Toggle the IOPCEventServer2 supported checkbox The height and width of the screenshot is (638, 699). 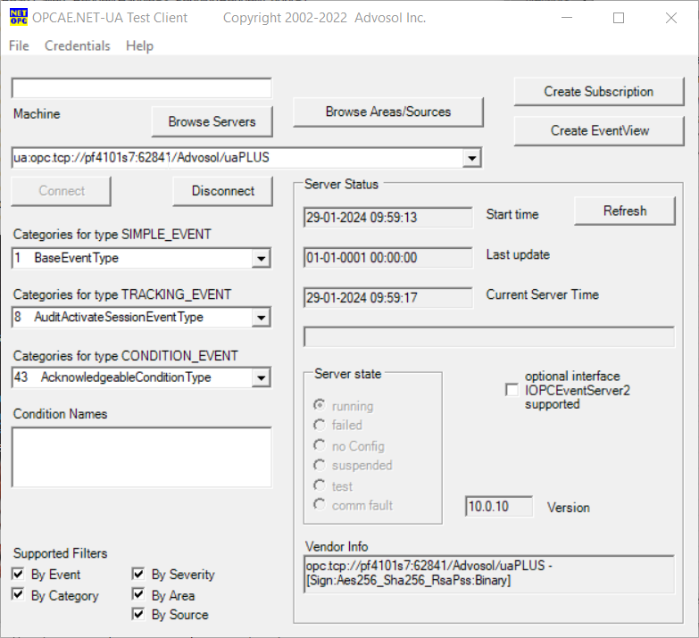(x=512, y=390)
